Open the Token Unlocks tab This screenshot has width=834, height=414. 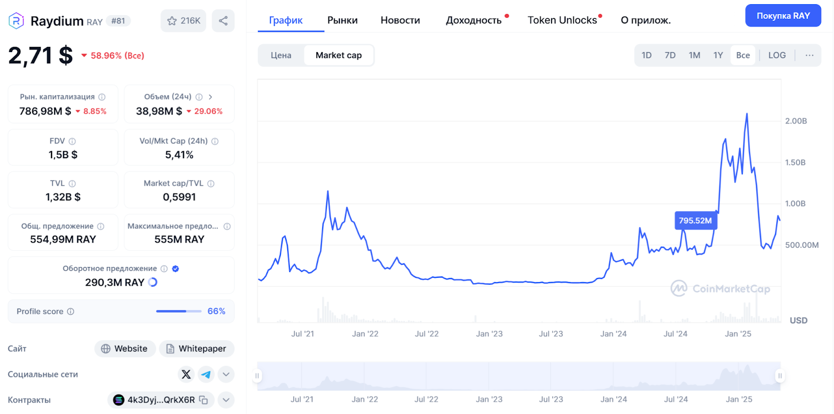(562, 20)
